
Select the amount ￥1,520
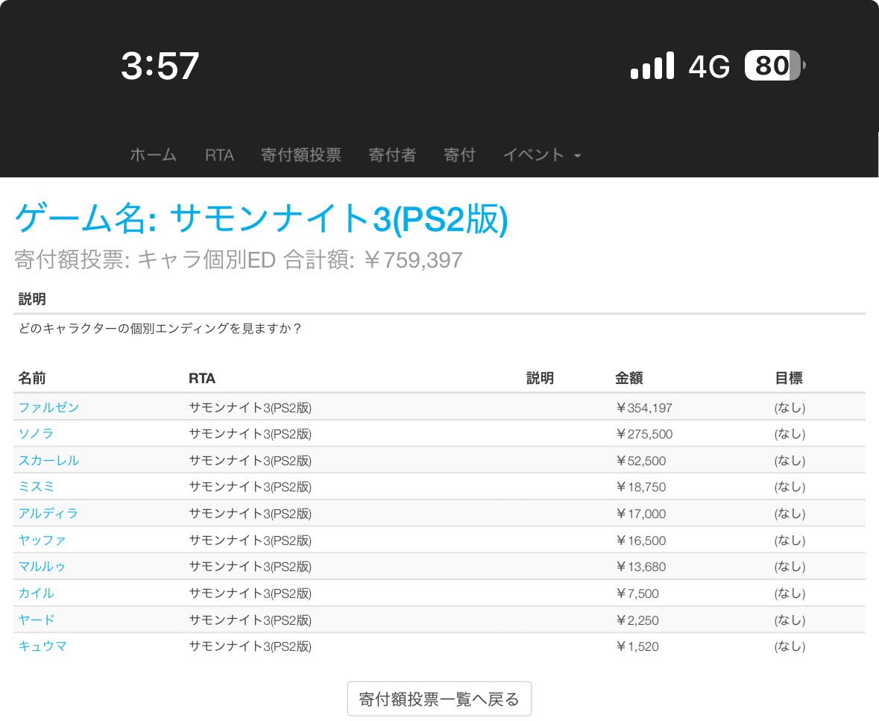637,647
